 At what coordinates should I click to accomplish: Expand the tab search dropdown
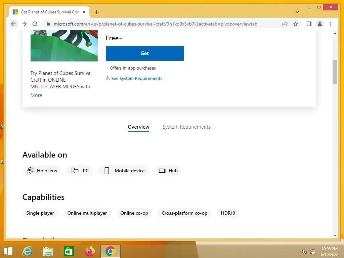(297, 12)
